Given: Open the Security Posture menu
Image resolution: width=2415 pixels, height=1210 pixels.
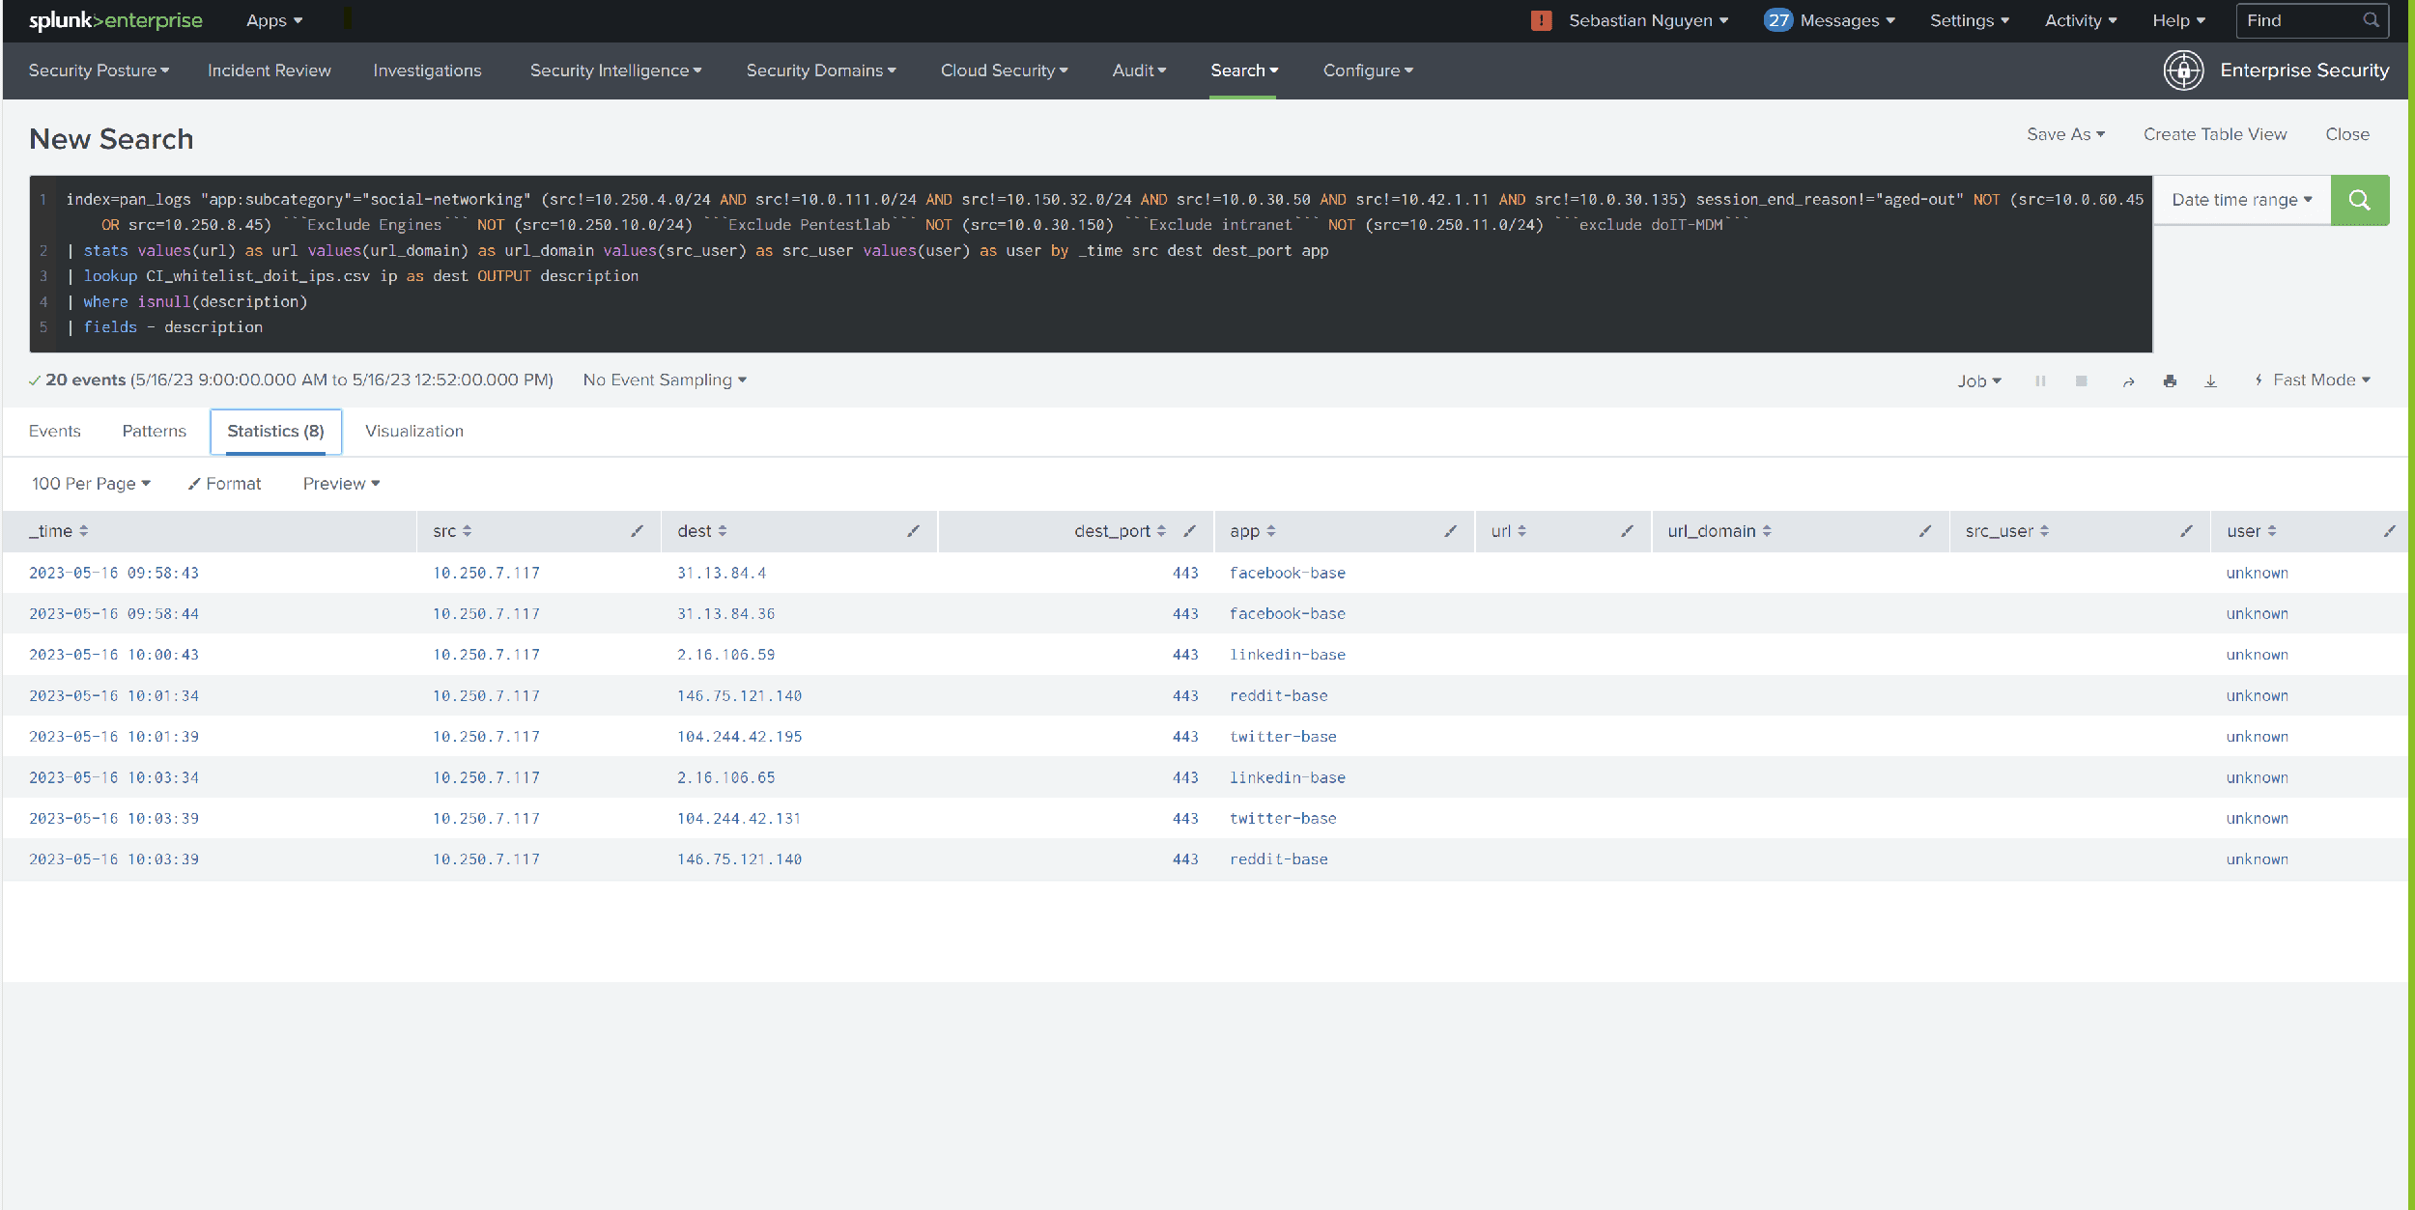Looking at the screenshot, I should [x=99, y=70].
